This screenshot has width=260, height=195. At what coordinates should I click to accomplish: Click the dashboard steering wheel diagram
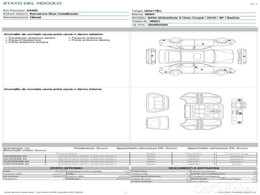(x=239, y=111)
